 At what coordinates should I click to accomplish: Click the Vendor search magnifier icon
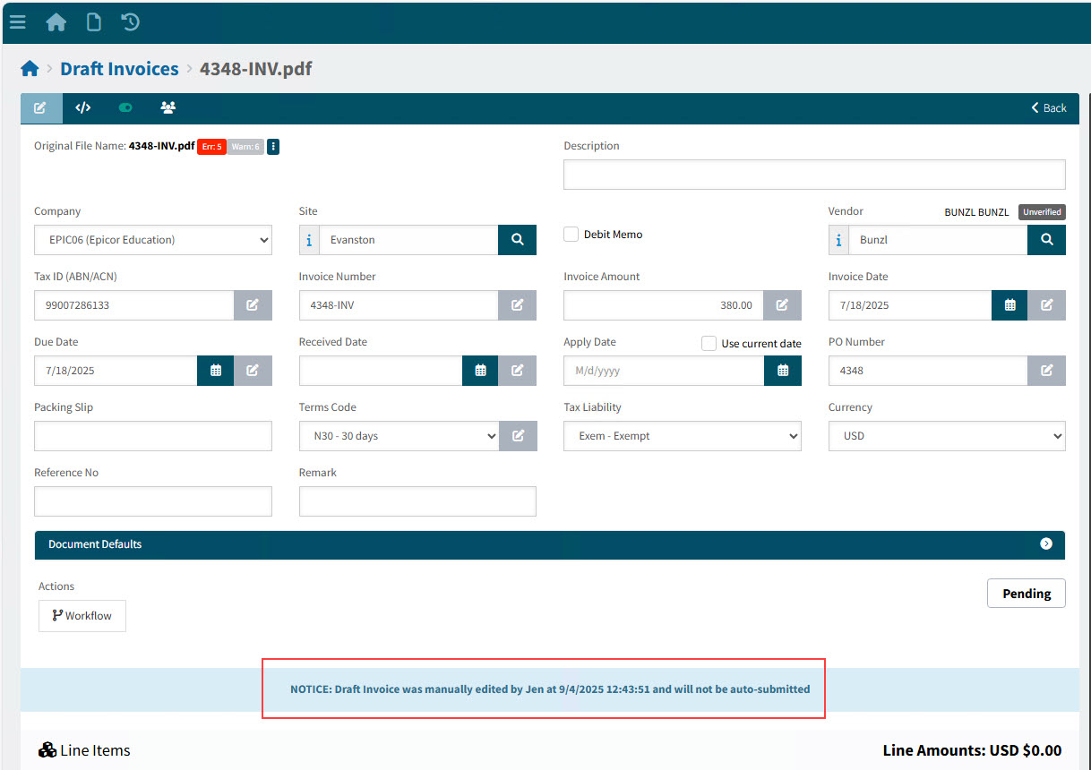pyautogui.click(x=1046, y=240)
